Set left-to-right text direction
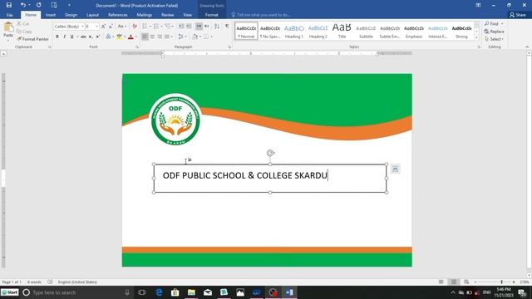The width and height of the screenshot is (532, 299). point(199,27)
